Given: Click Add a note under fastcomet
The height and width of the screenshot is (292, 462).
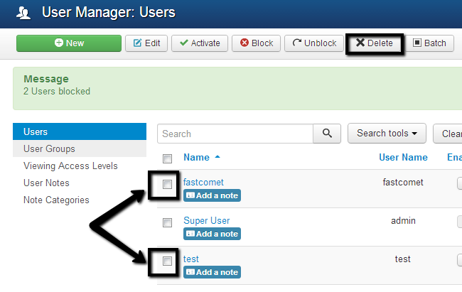Looking at the screenshot, I should pyautogui.click(x=212, y=195).
